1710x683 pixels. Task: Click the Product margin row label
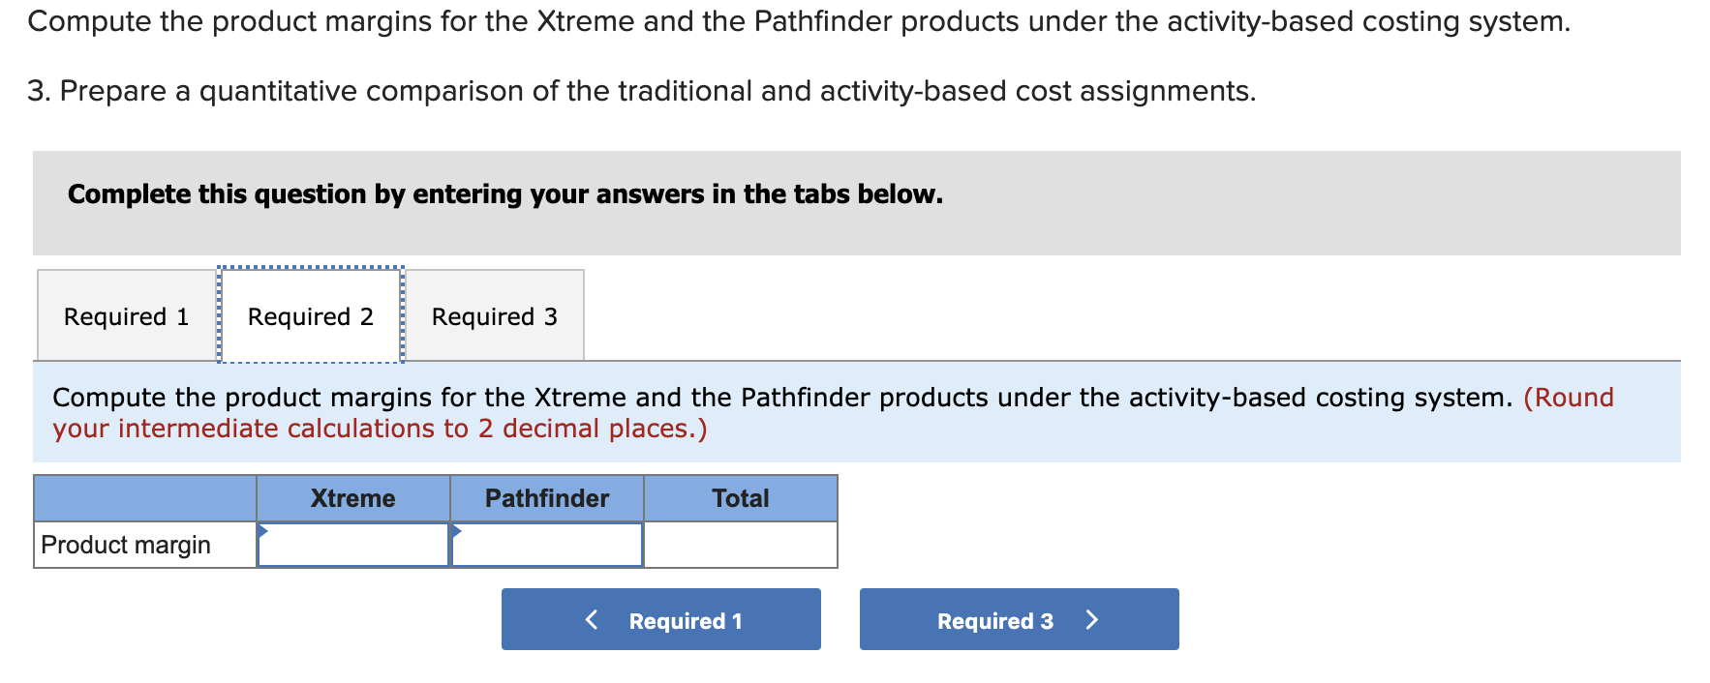(x=124, y=544)
